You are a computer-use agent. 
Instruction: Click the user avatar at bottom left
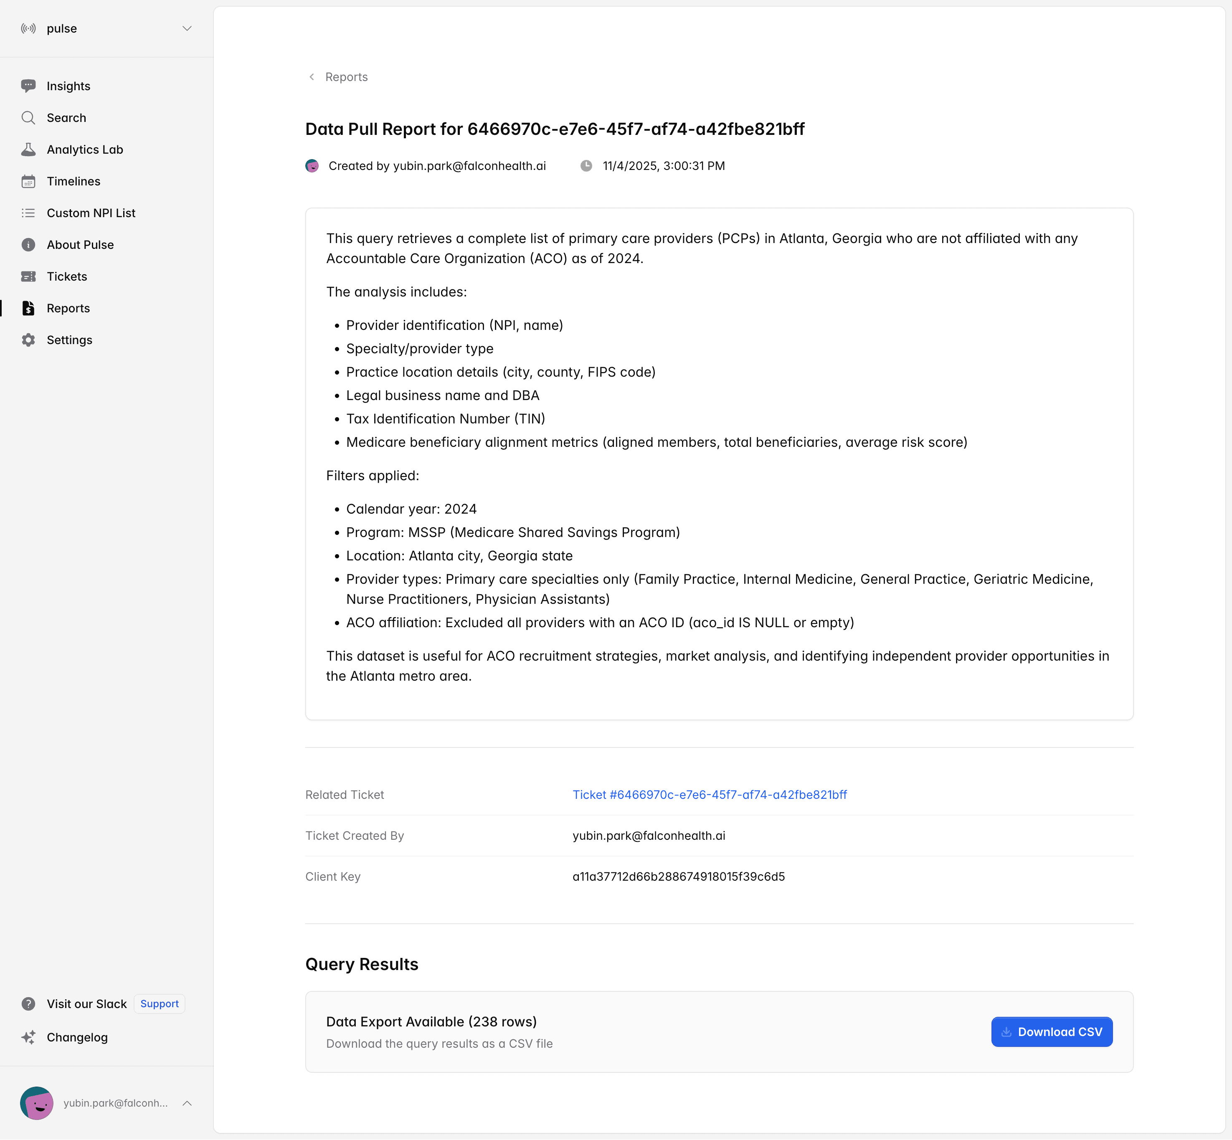click(37, 1103)
